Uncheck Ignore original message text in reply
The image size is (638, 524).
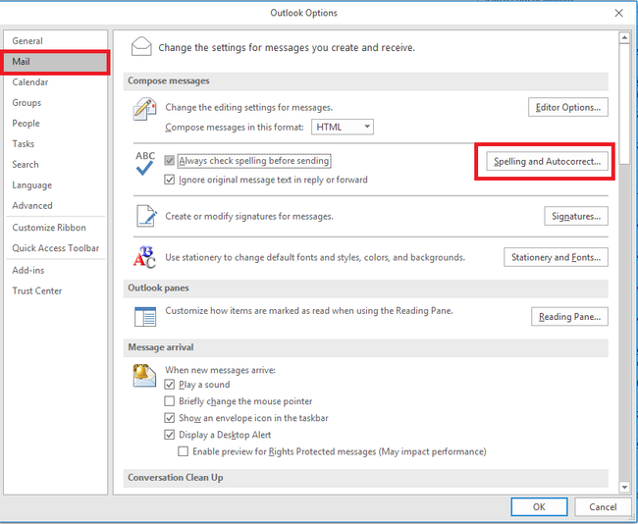tap(169, 180)
